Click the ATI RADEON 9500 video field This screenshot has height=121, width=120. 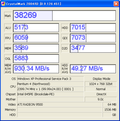[x=60, y=105]
